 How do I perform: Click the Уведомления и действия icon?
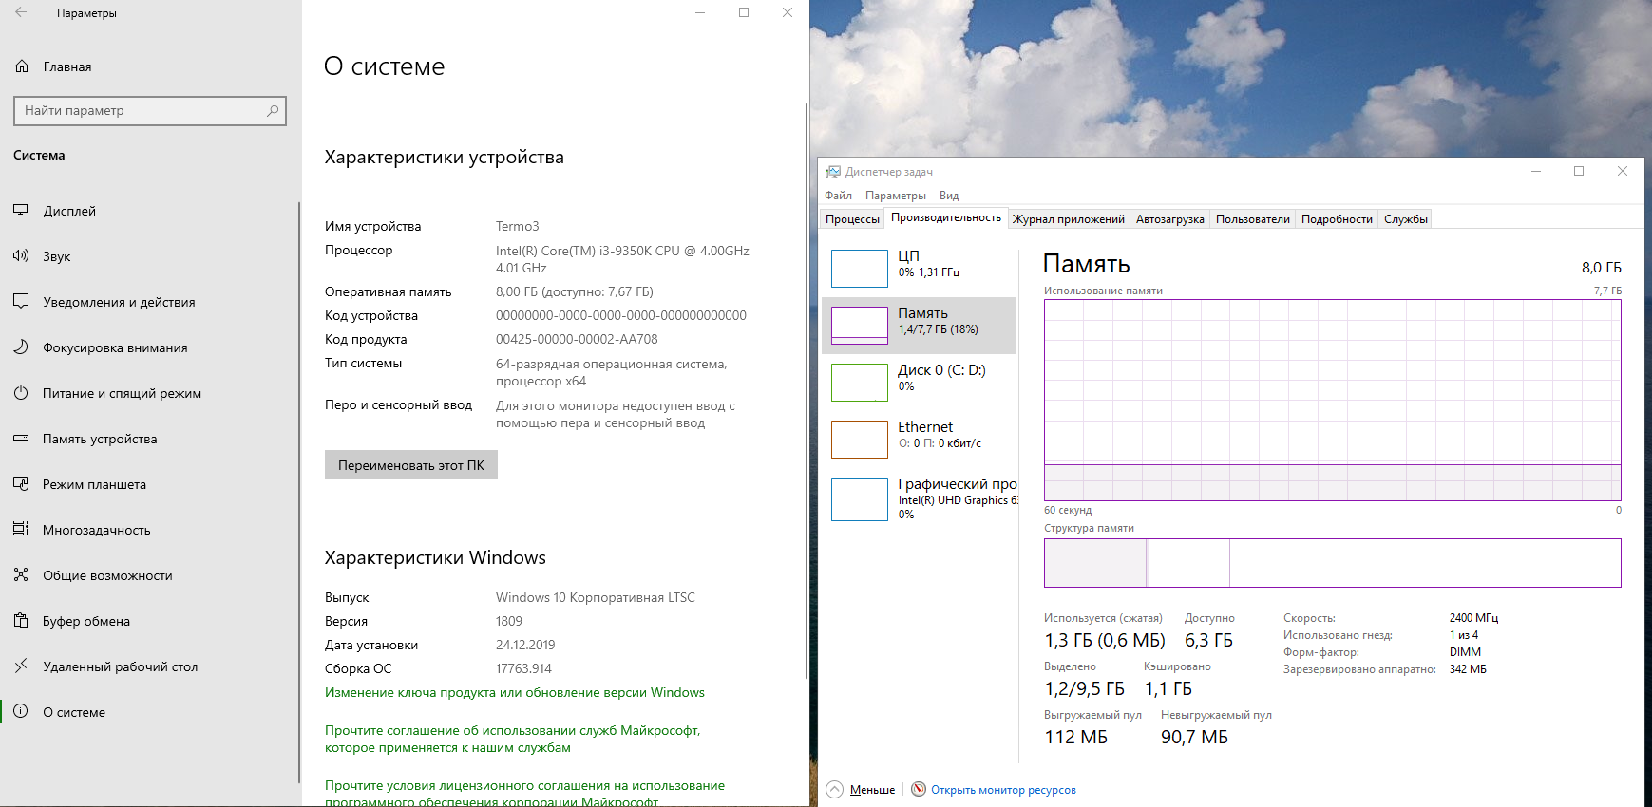pyautogui.click(x=21, y=301)
